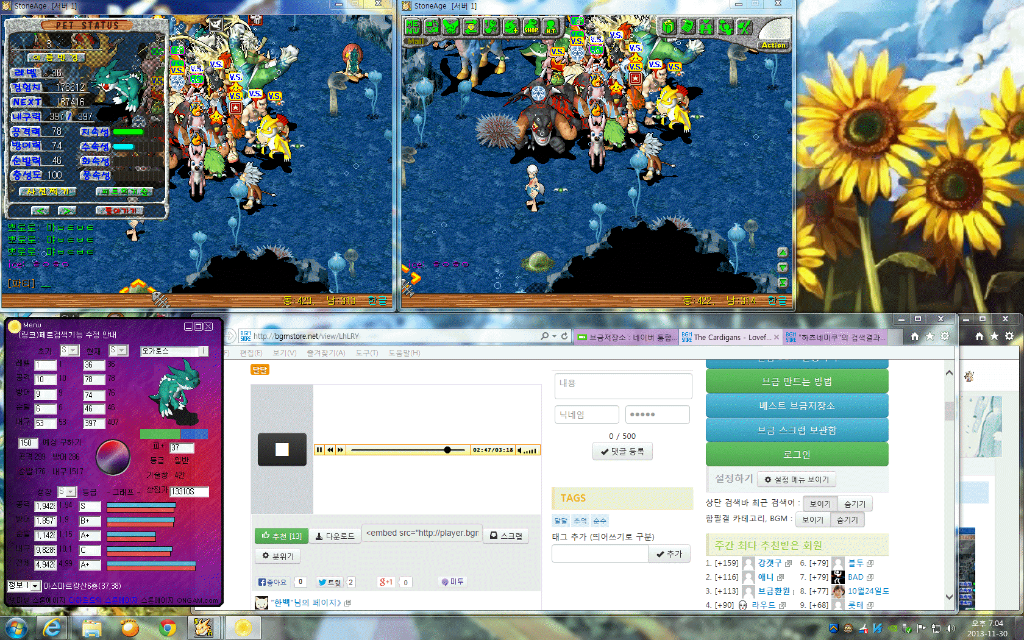This screenshot has height=640, width=1024.
Task: Click the 닉네임 nickname field
Action: (587, 414)
